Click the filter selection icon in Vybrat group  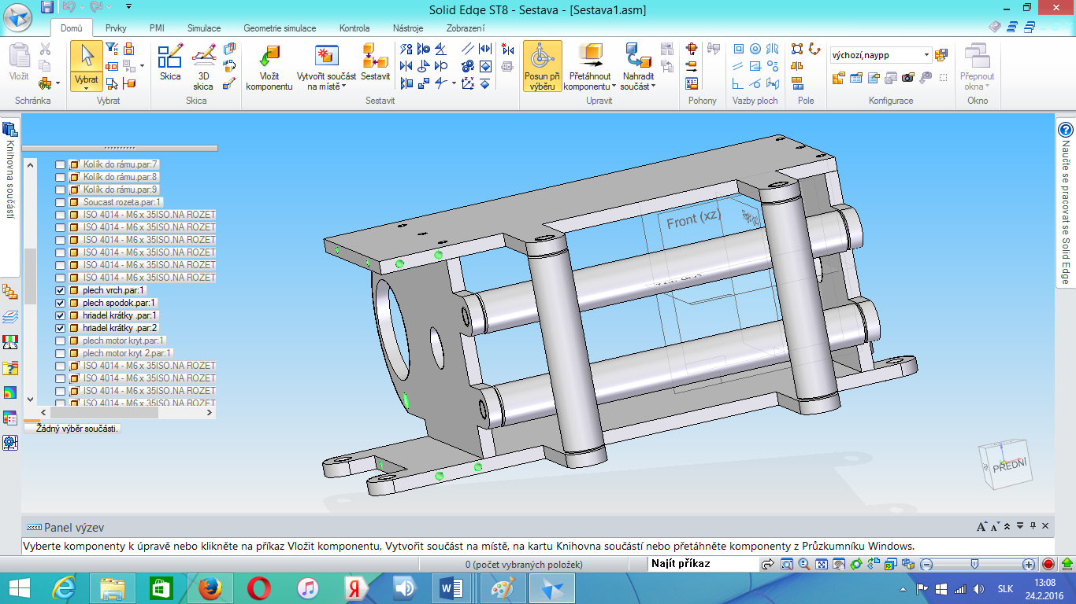click(112, 50)
